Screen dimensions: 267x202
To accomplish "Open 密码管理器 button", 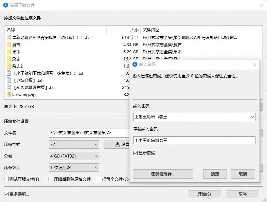I will coord(163,174).
